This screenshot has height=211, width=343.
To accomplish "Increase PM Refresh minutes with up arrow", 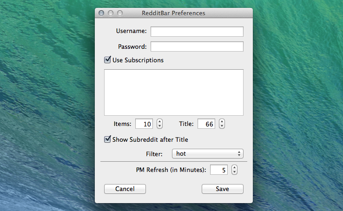I will click(235, 167).
